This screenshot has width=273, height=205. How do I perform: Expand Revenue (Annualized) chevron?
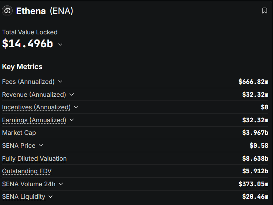pyautogui.click(x=72, y=95)
